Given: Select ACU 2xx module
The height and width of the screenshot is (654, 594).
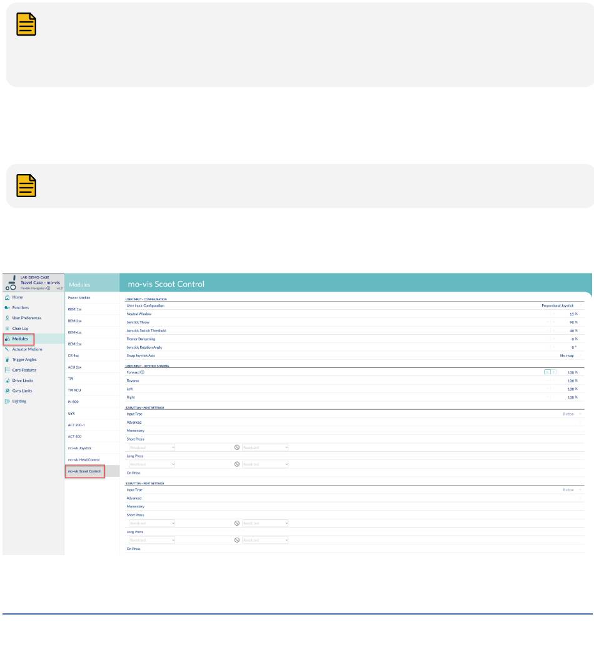Looking at the screenshot, I should pos(92,367).
